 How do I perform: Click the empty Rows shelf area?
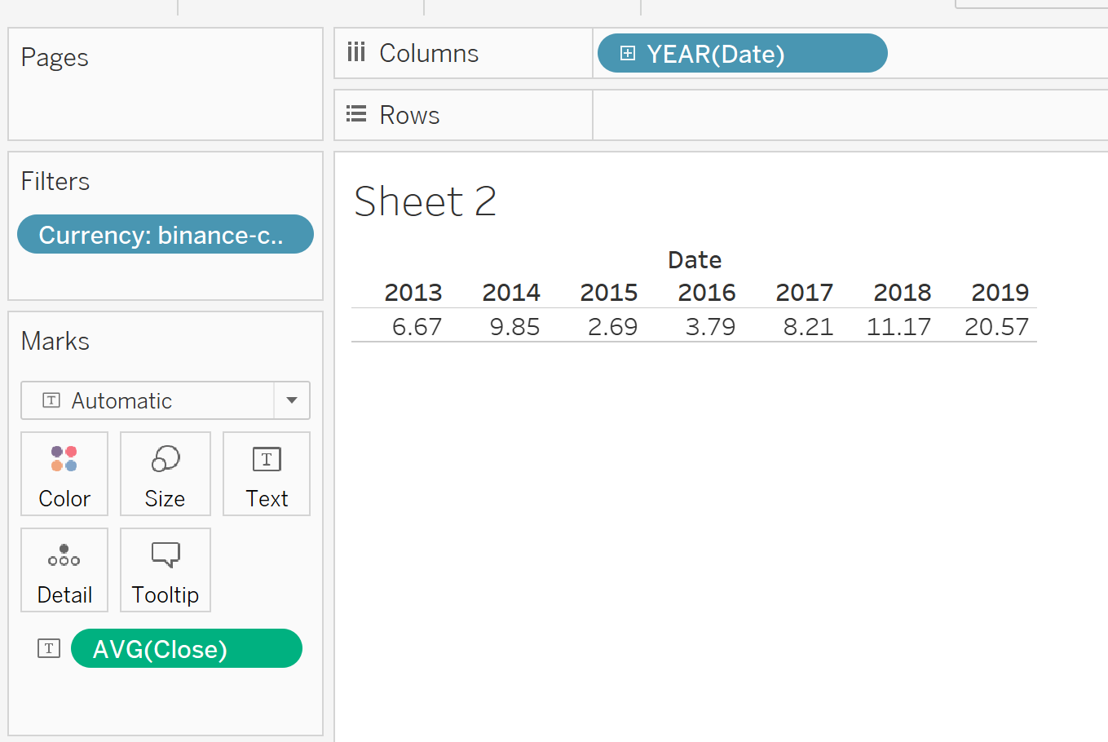coord(848,115)
